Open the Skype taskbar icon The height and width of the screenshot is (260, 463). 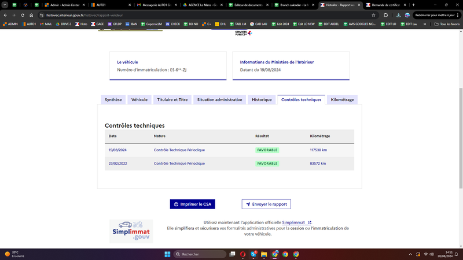[253, 254]
